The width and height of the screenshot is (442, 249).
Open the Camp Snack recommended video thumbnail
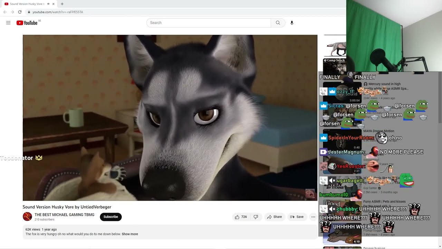pyautogui.click(x=334, y=65)
